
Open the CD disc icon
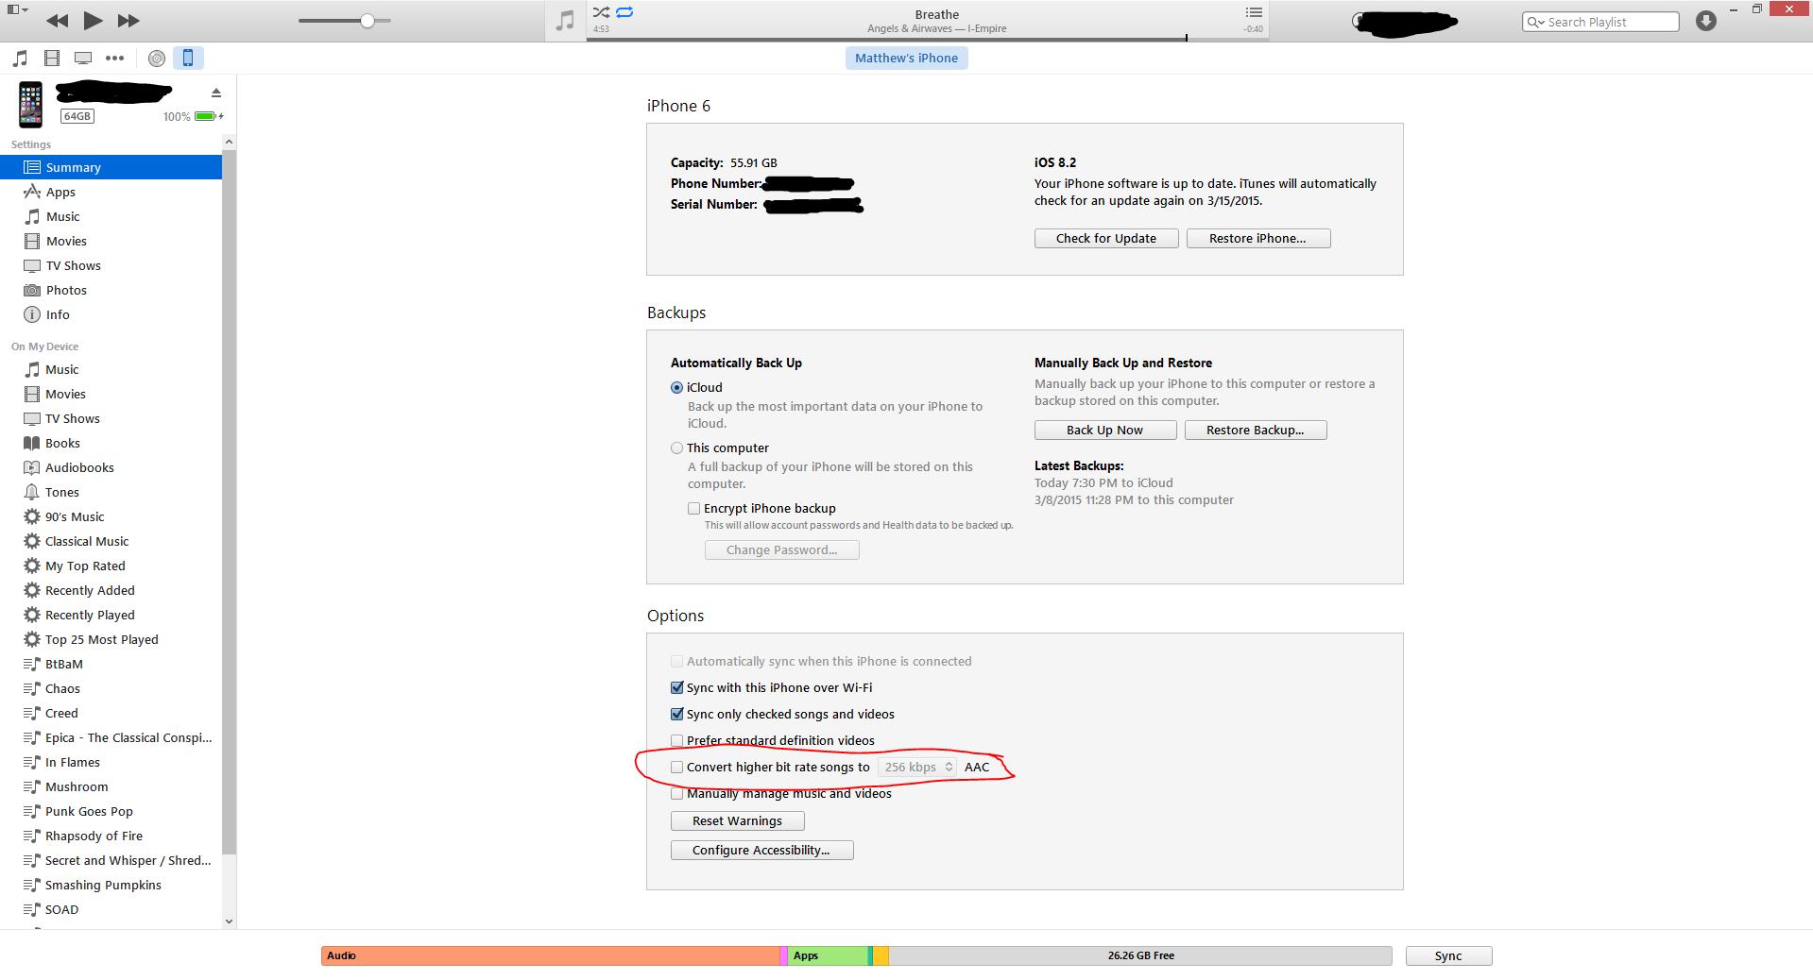click(157, 59)
